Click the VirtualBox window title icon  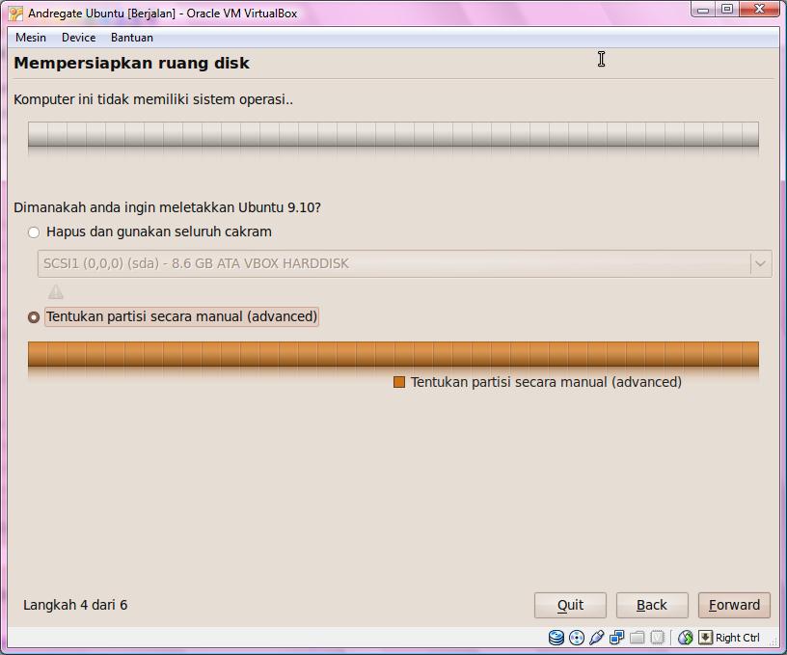tap(15, 14)
